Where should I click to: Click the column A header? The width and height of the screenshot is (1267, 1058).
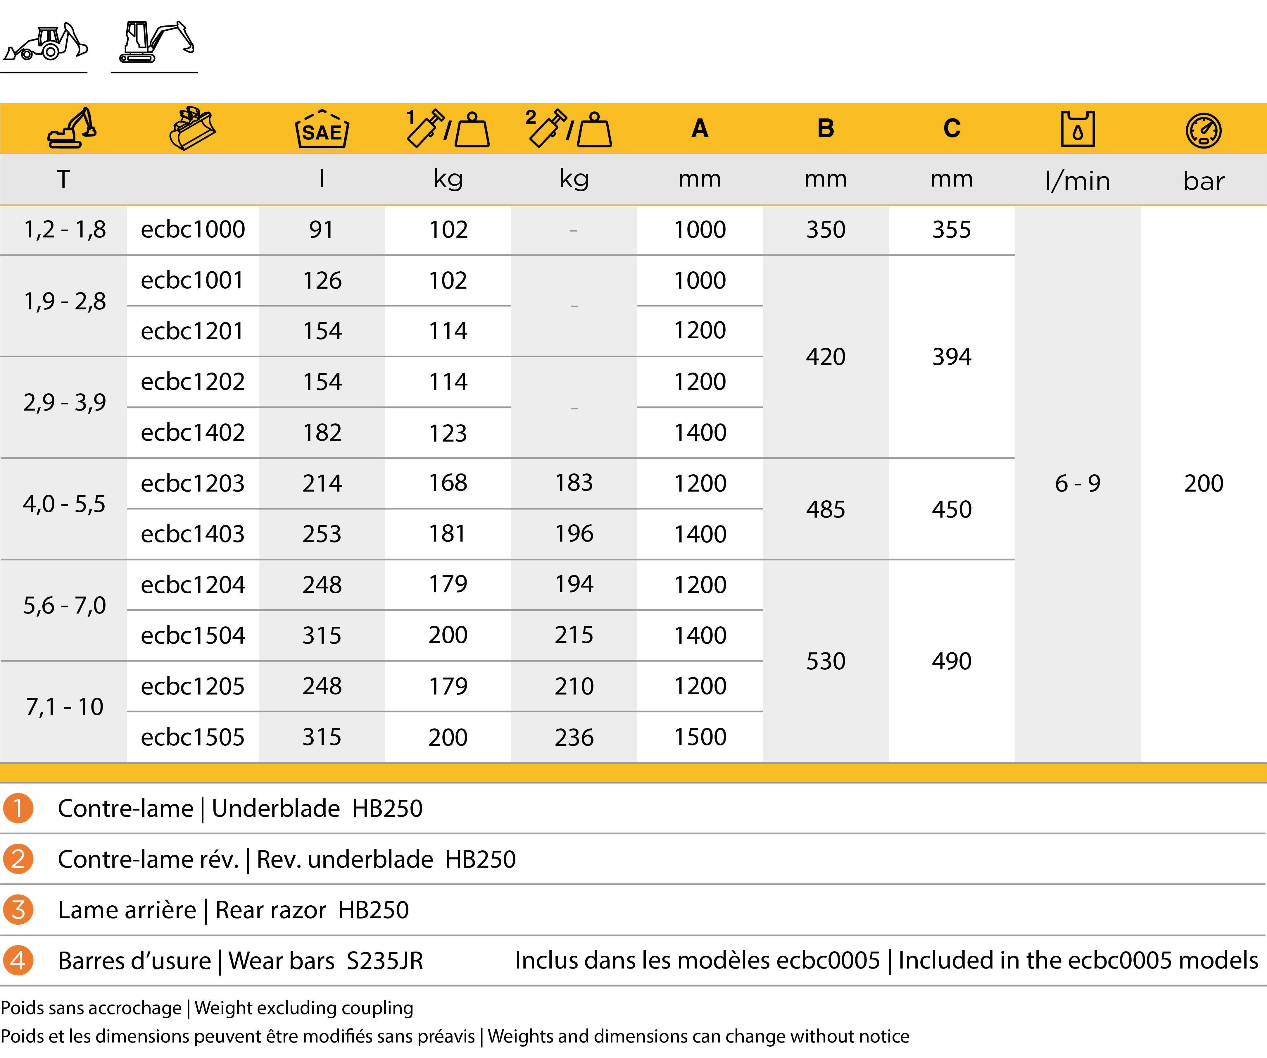(700, 128)
